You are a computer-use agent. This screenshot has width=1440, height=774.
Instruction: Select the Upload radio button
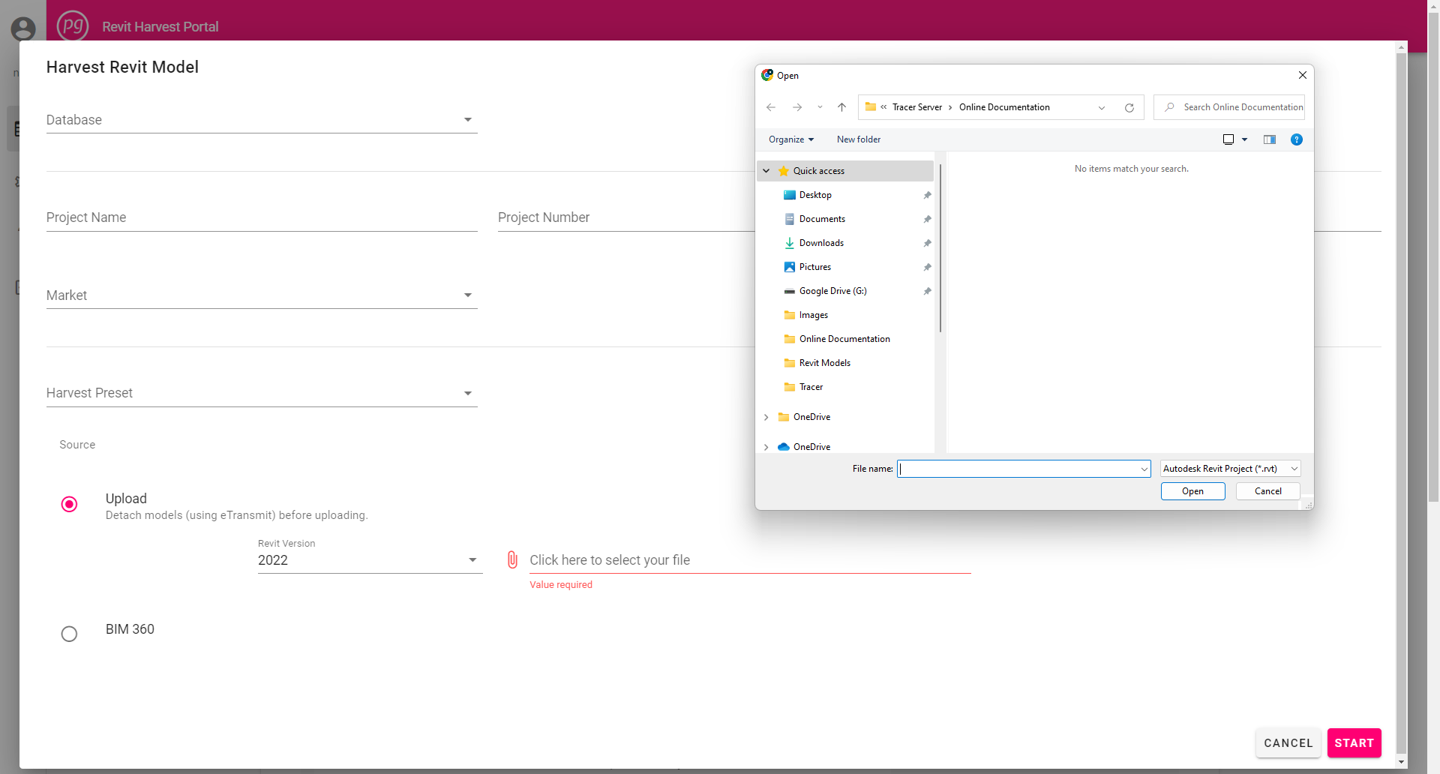coord(69,504)
